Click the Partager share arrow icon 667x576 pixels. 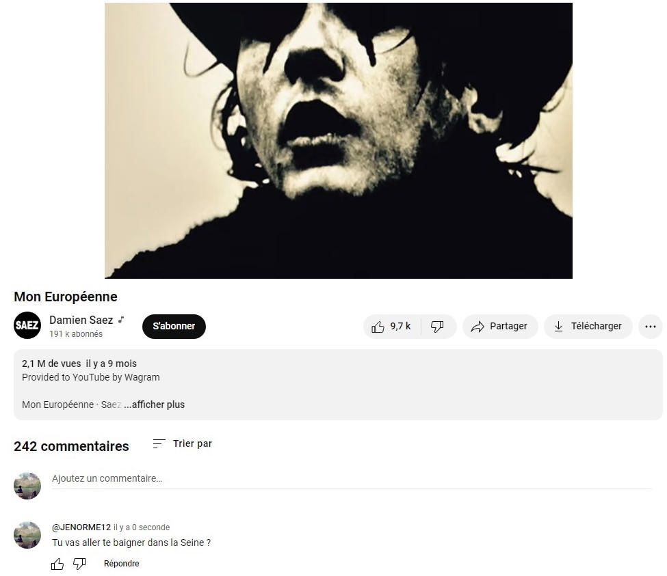click(x=478, y=326)
